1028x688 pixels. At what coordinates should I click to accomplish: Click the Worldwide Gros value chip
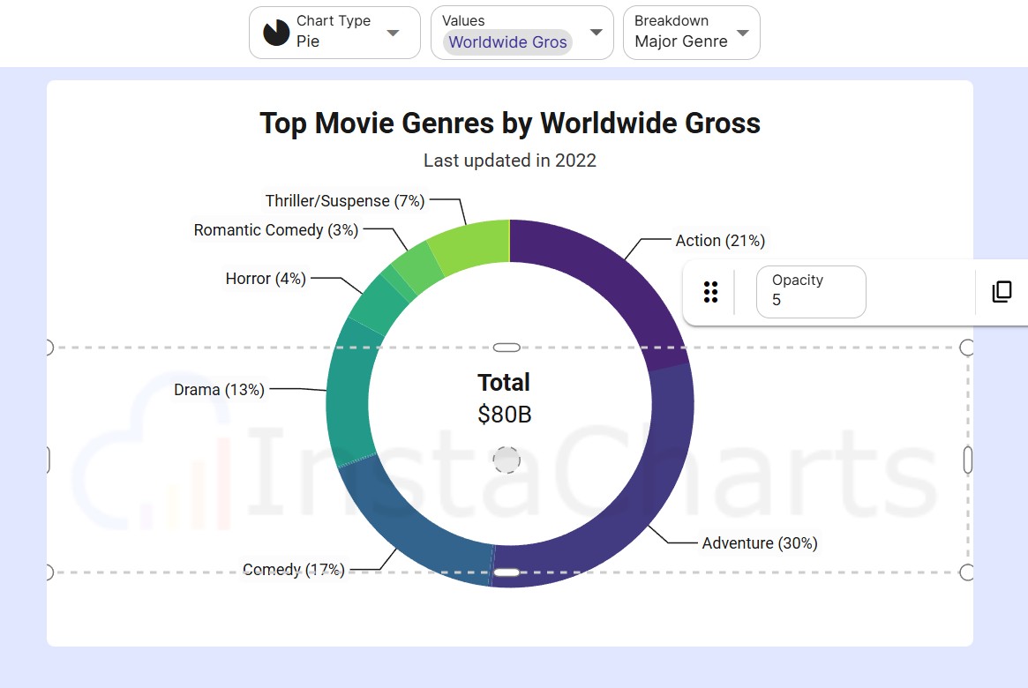[x=507, y=41]
